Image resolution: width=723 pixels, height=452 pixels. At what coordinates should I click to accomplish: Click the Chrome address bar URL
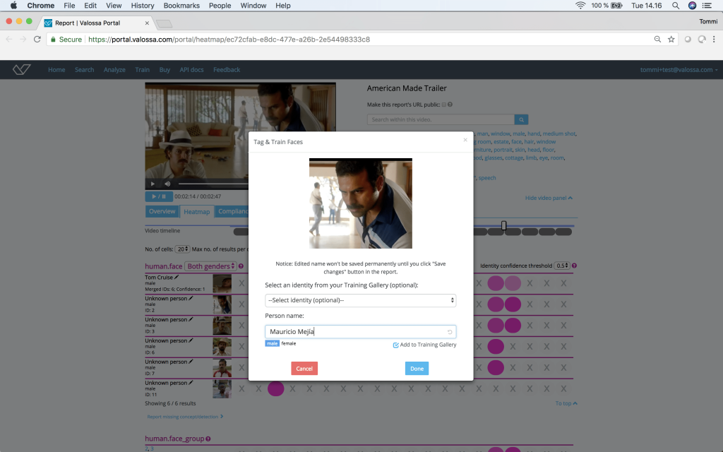pos(229,40)
